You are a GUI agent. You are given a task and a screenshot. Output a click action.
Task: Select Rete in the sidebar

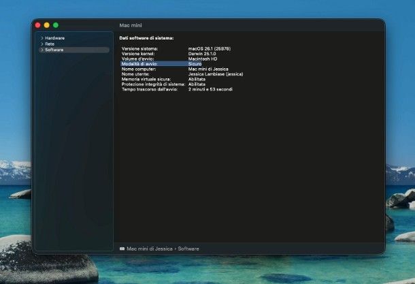coord(50,44)
